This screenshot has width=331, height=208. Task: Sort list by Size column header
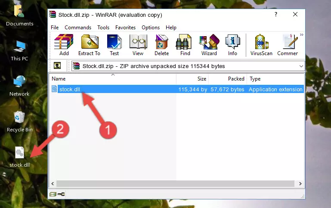pyautogui.click(x=192, y=79)
